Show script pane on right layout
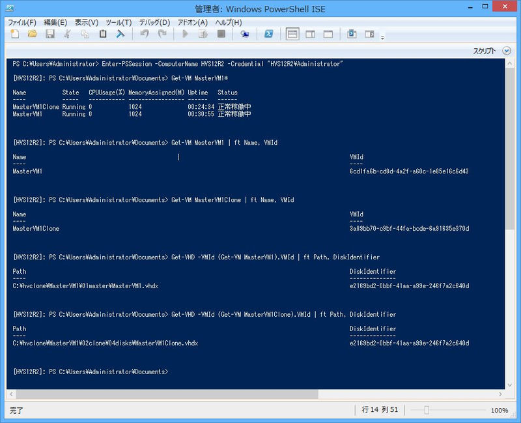 pos(311,34)
